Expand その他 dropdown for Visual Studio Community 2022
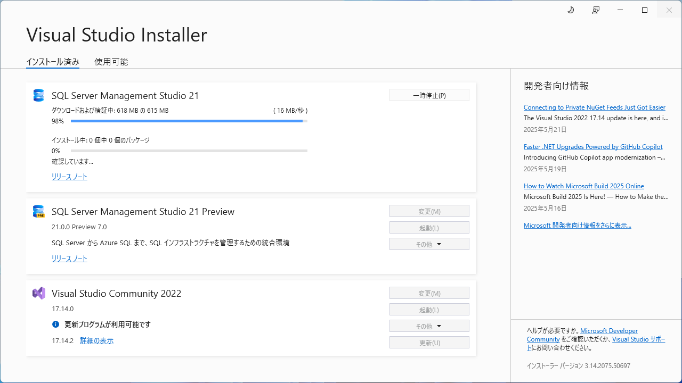This screenshot has width=682, height=383. point(429,326)
